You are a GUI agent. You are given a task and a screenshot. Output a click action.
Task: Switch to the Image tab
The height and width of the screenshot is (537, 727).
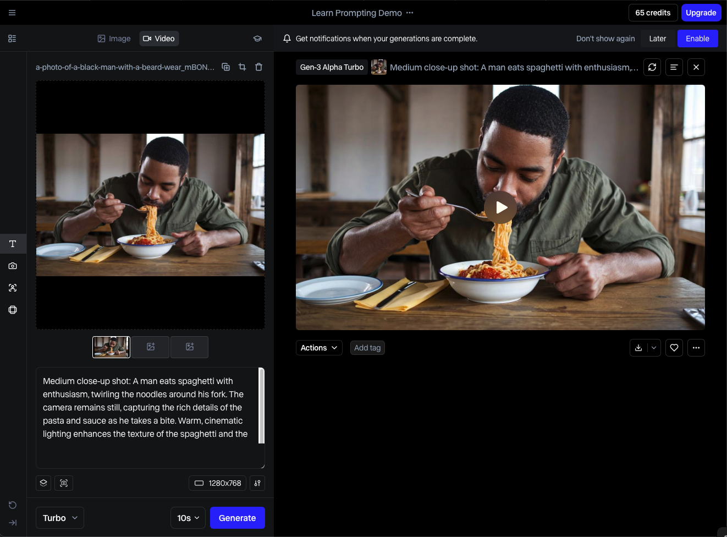[114, 38]
